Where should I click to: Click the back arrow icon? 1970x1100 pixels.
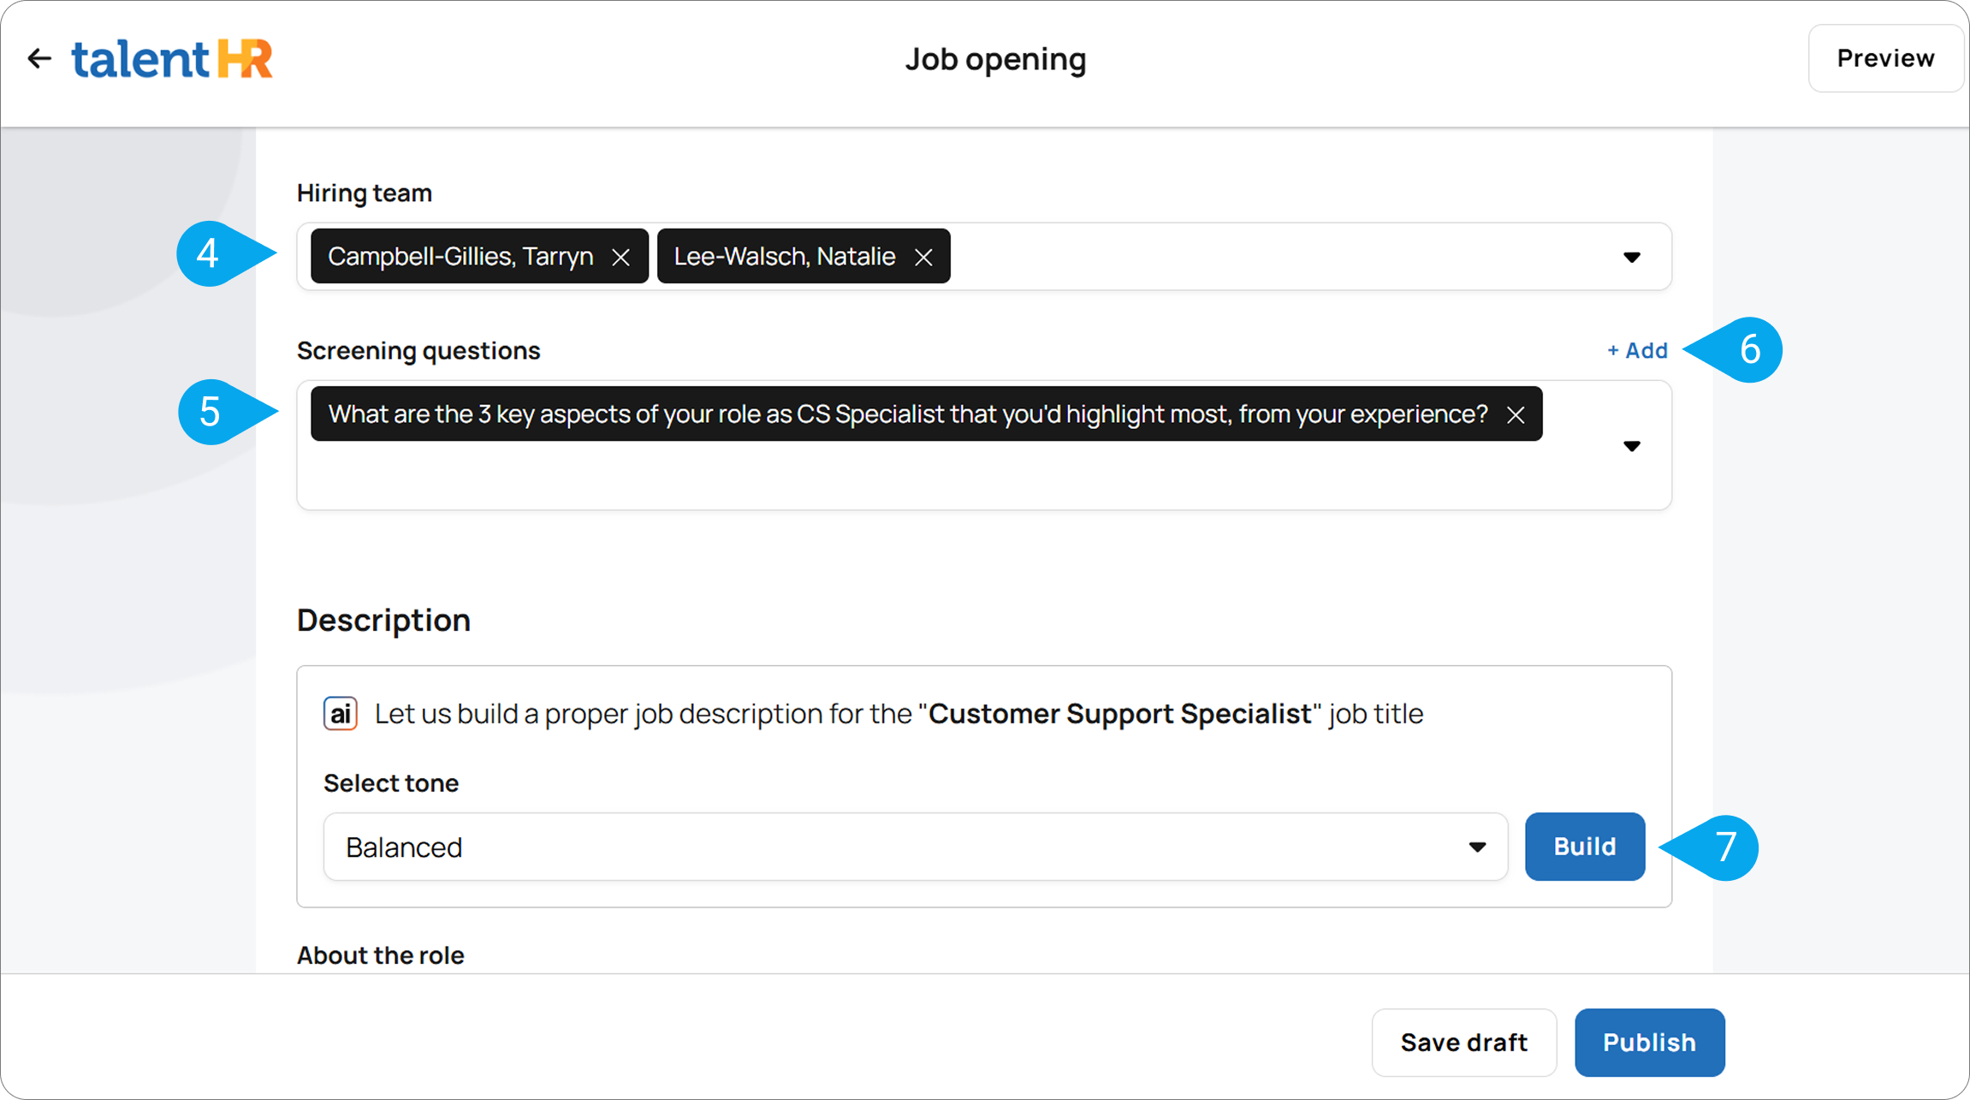[x=39, y=58]
